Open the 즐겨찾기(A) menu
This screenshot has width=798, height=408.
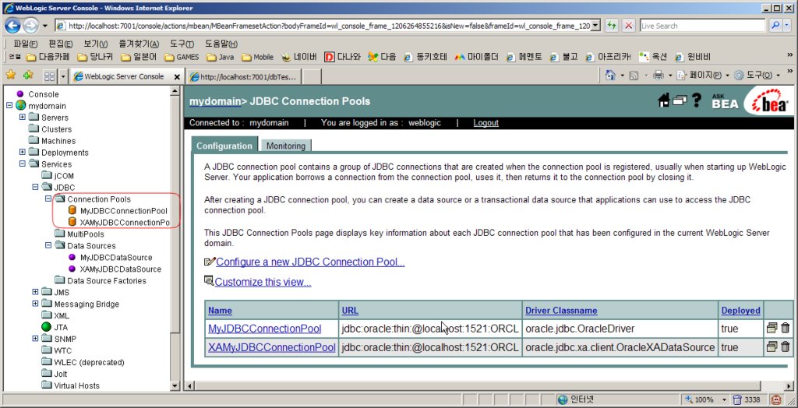[x=139, y=44]
